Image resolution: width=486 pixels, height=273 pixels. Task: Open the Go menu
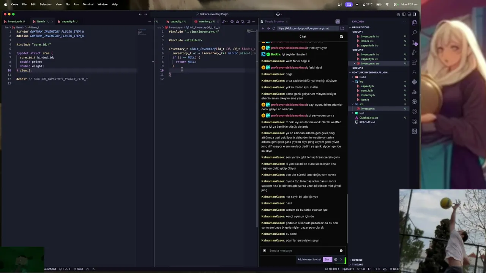pos(68,4)
